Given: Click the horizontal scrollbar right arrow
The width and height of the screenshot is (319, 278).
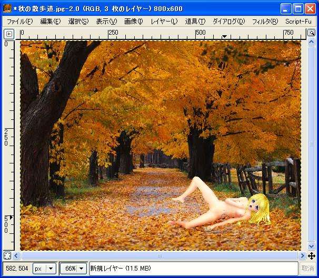Looking at the screenshot, I should (302, 255).
